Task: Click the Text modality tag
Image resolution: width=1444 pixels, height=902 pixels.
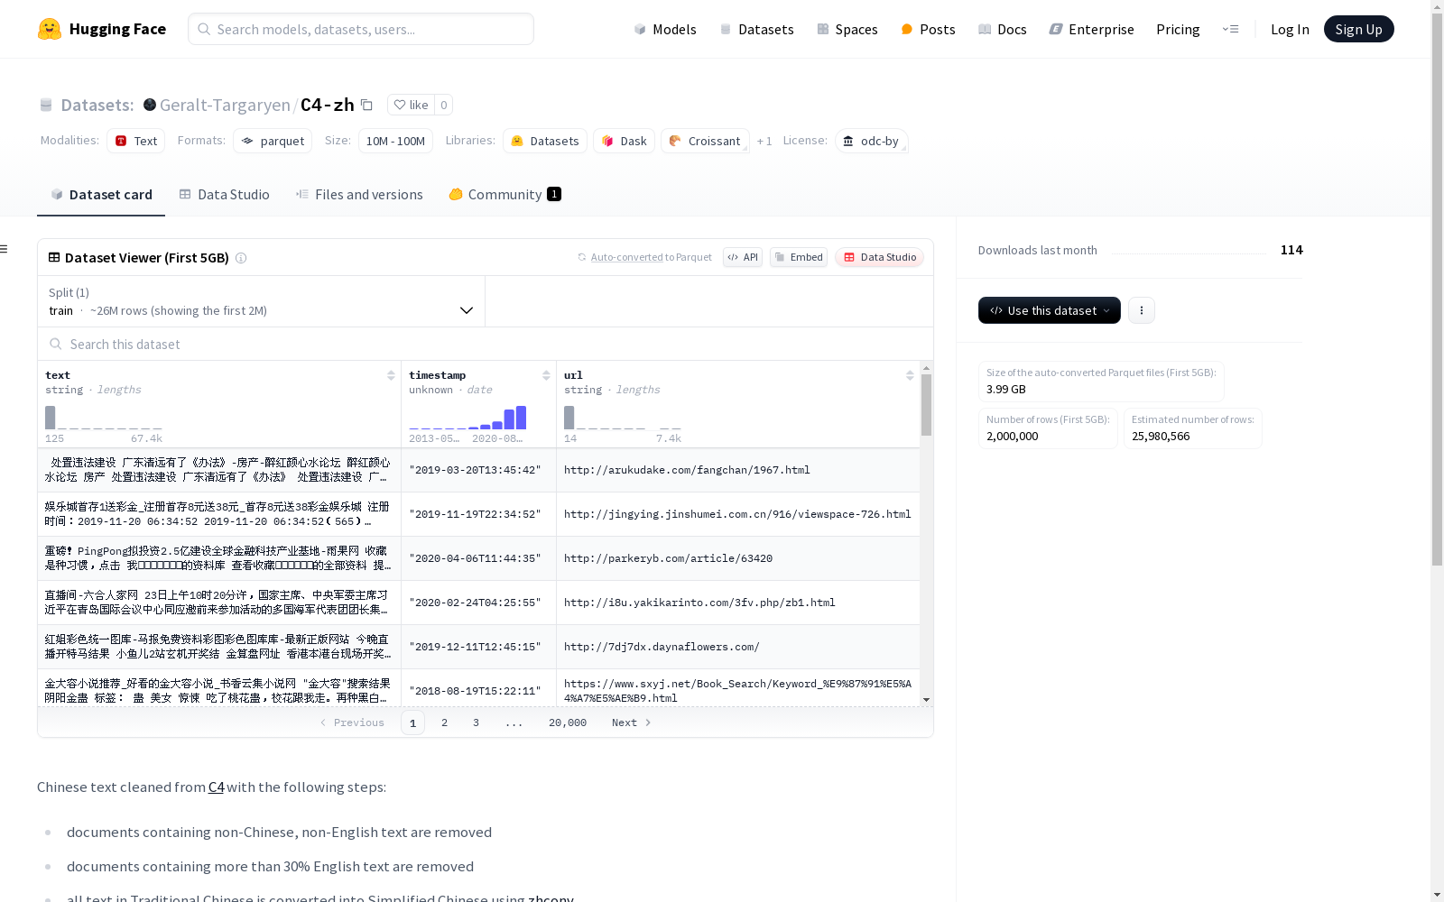Action: click(x=136, y=141)
